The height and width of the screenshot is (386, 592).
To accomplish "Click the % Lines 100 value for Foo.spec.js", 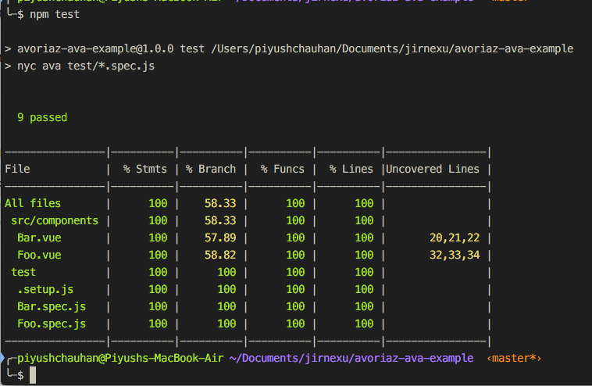I will tap(364, 323).
